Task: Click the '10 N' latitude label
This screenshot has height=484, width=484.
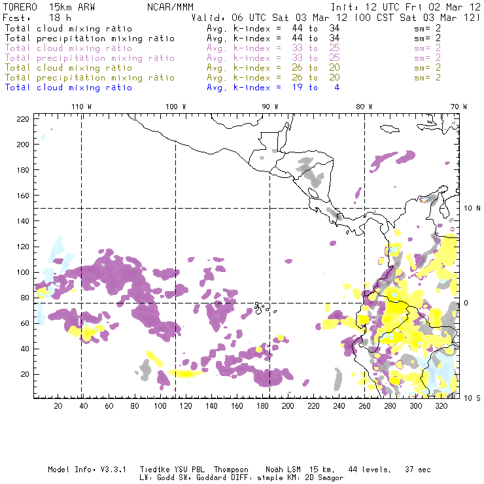Action: point(472,209)
